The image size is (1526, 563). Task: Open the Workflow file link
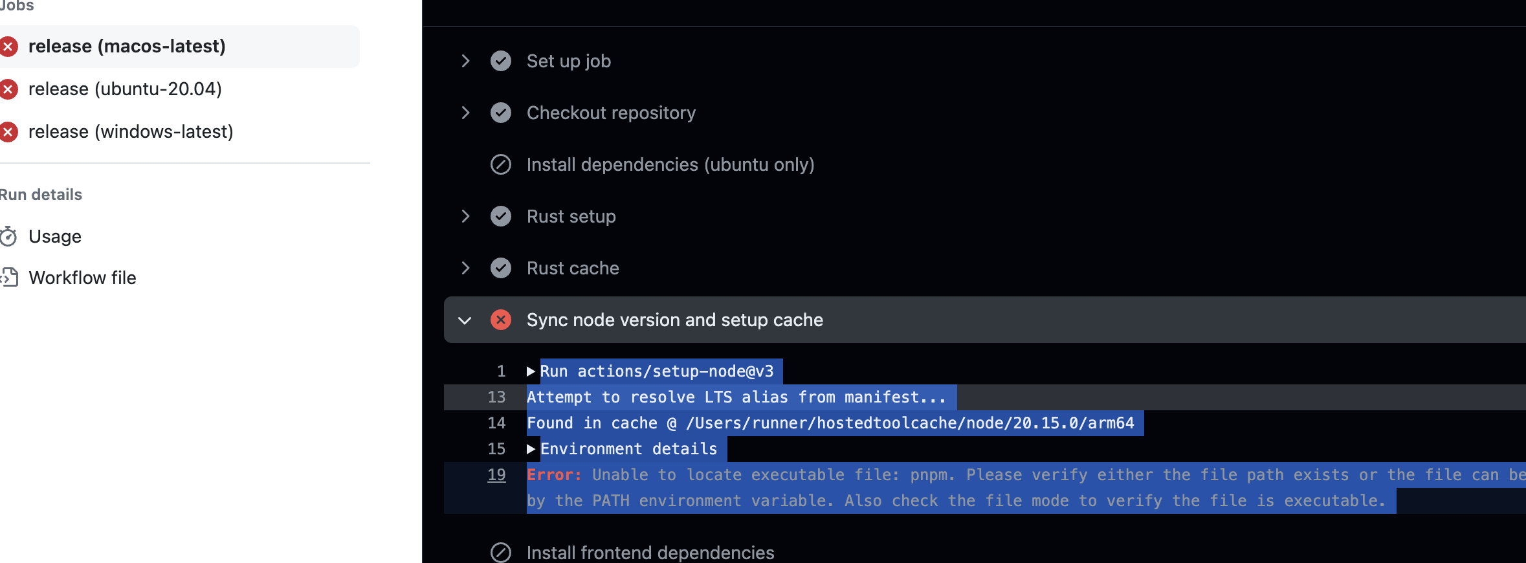click(82, 278)
